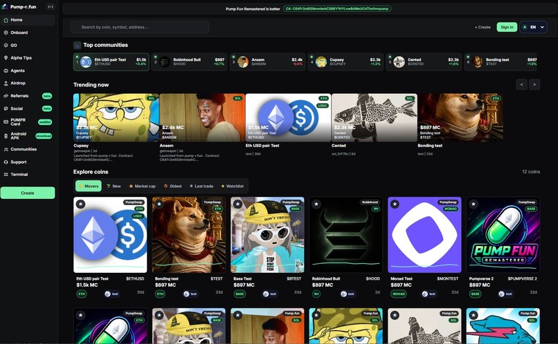Show previous trending coins arrow
Screen dimensions: 558x344
pyautogui.click(x=522, y=84)
